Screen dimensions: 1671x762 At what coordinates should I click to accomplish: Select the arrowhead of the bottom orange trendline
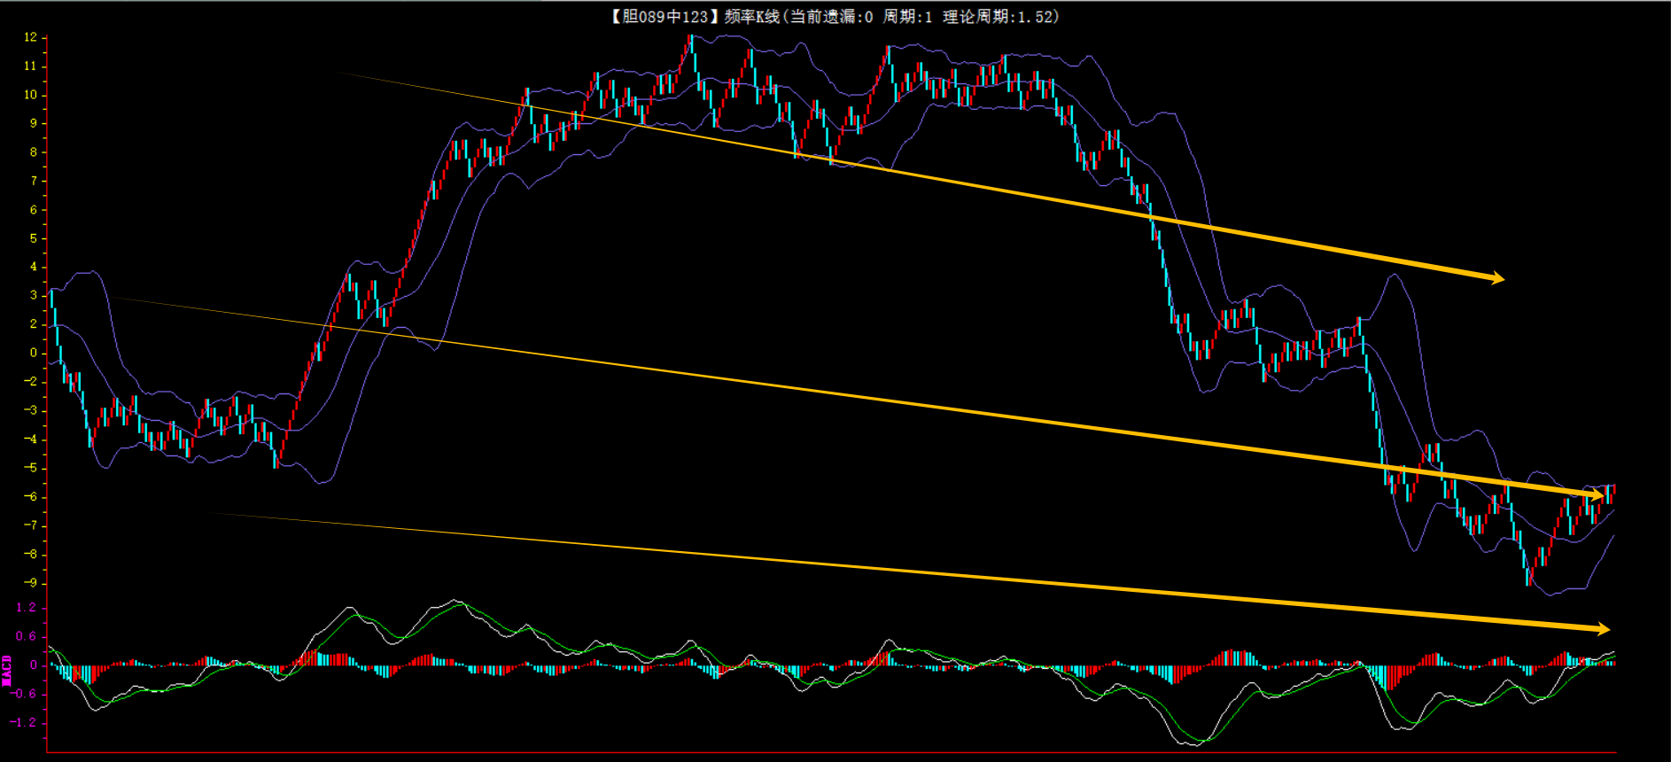1602,628
